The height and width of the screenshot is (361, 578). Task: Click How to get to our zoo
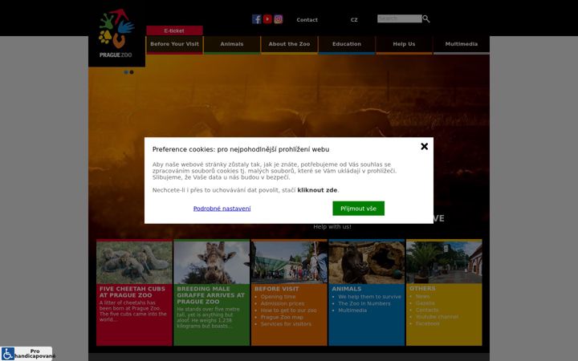pyautogui.click(x=289, y=310)
